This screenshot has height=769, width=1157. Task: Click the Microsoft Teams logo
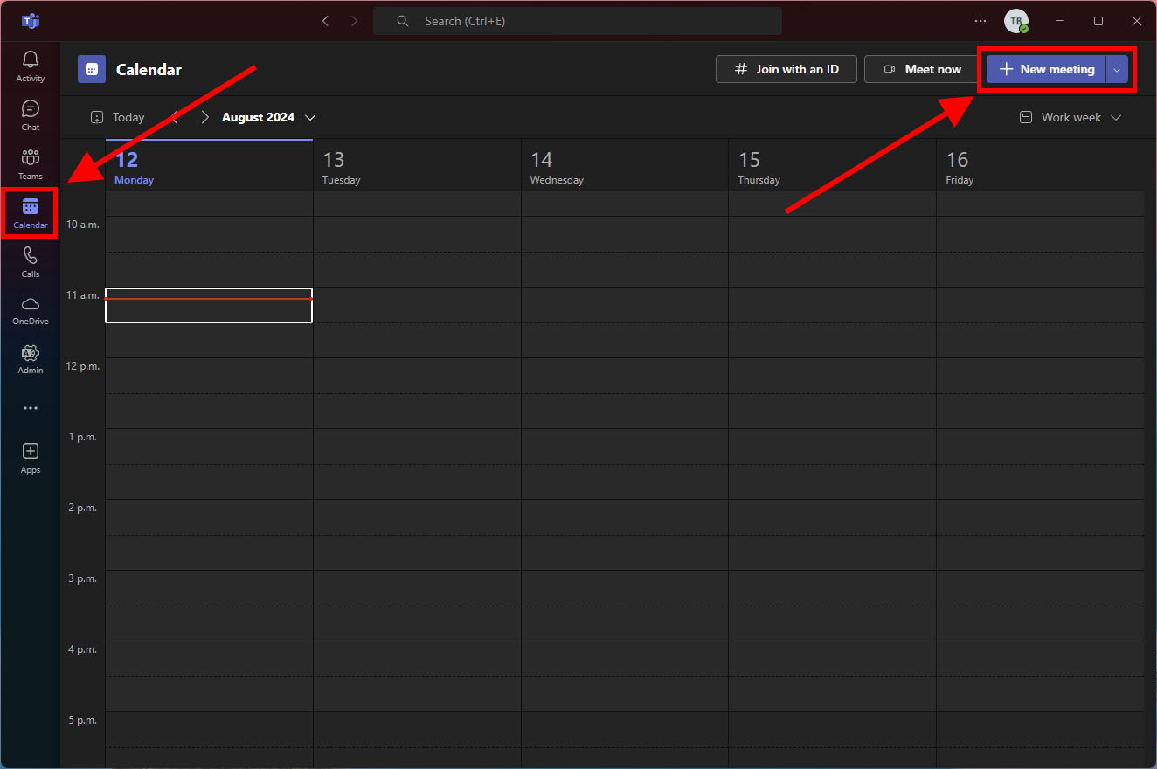[31, 21]
